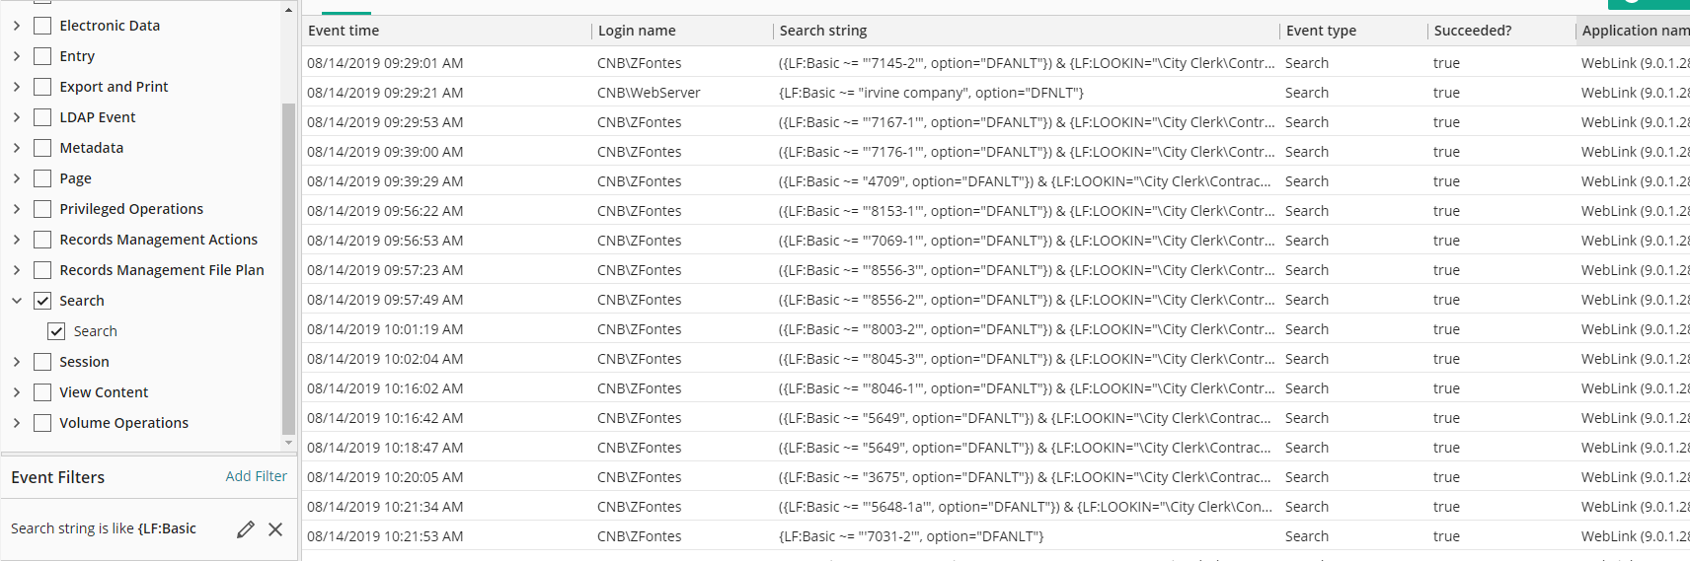Image resolution: width=1690 pixels, height=561 pixels.
Task: Expand the Privileged Operations node
Action: [x=17, y=209]
